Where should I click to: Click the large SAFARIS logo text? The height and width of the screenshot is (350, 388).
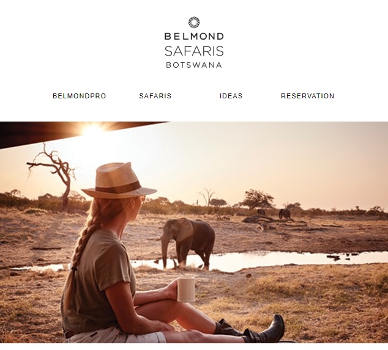tap(194, 51)
